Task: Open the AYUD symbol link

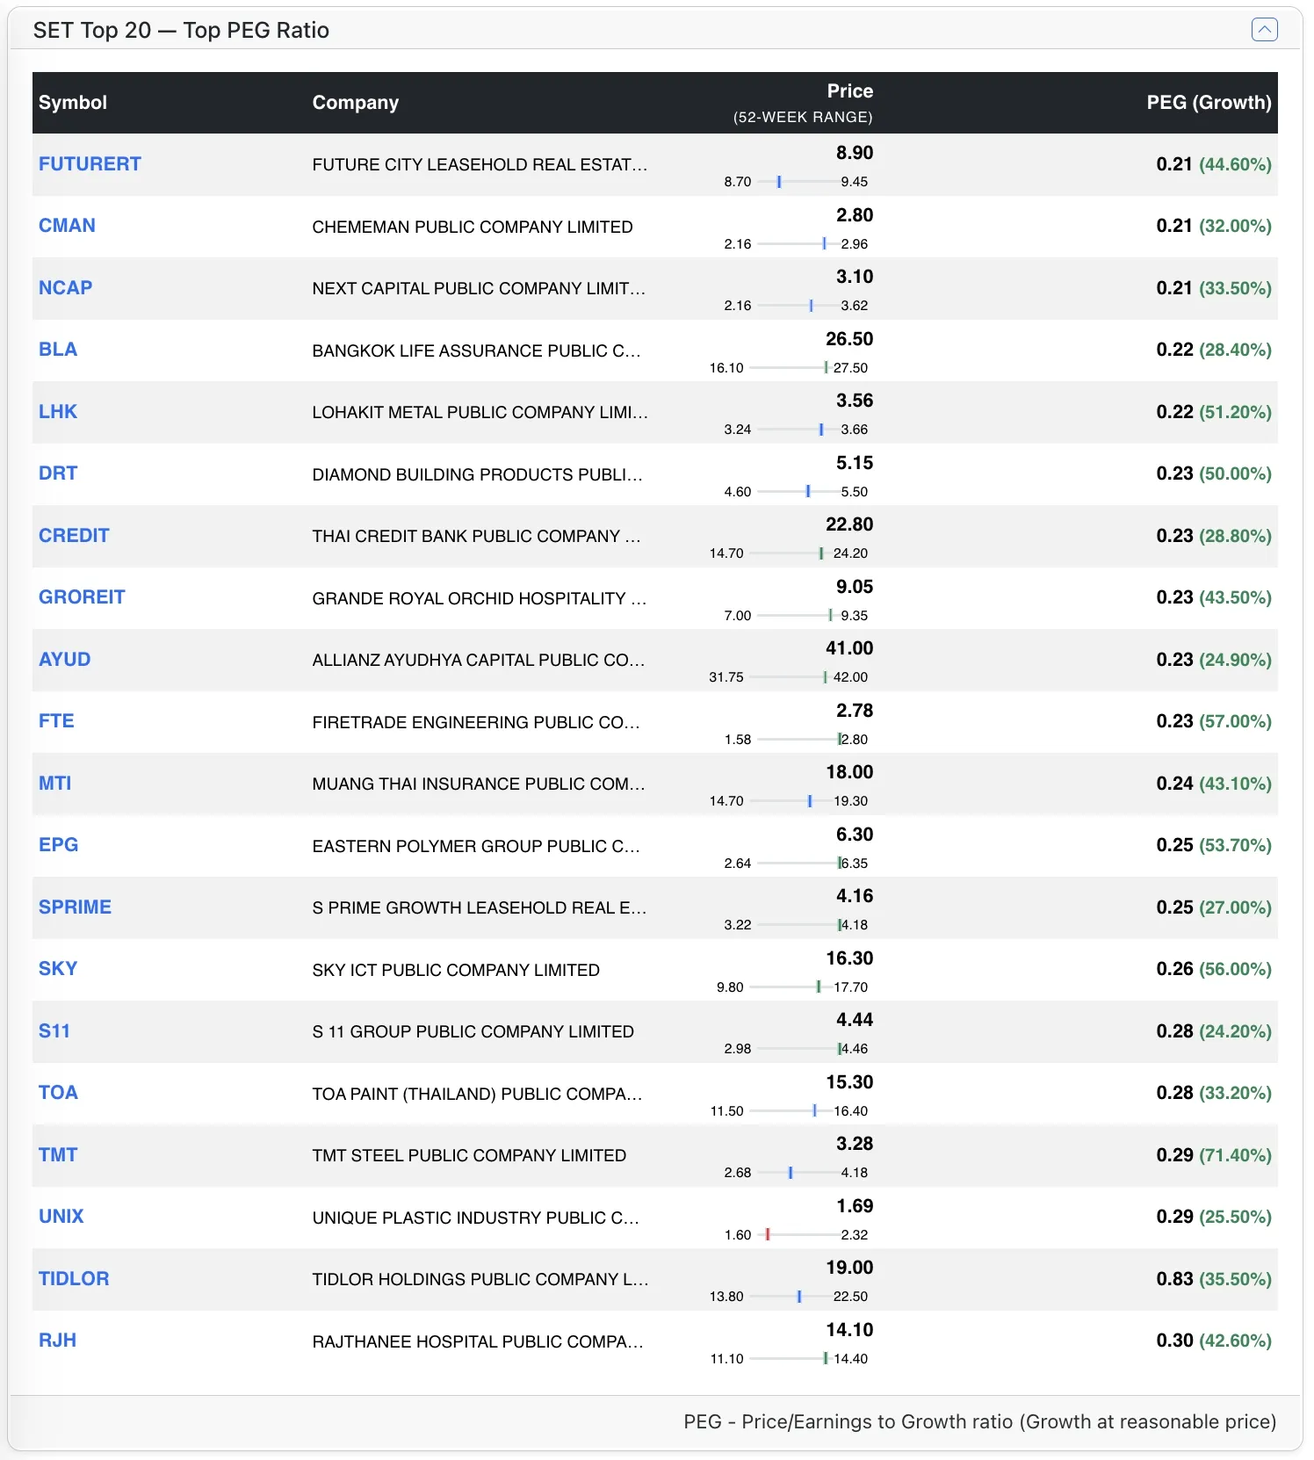Action: pyautogui.click(x=65, y=660)
